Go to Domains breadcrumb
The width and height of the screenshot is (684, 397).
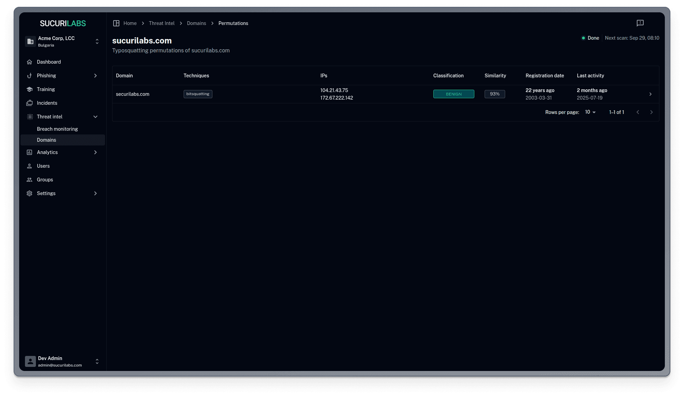coord(197,23)
